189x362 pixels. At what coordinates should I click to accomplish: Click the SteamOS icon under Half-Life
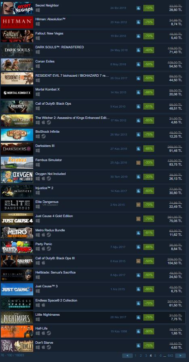pyautogui.click(x=49, y=333)
